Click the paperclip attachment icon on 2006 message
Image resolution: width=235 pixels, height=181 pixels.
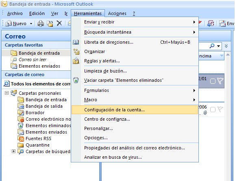[205, 113]
